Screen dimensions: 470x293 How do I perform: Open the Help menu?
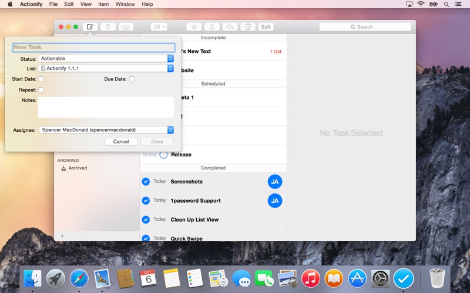tap(147, 4)
